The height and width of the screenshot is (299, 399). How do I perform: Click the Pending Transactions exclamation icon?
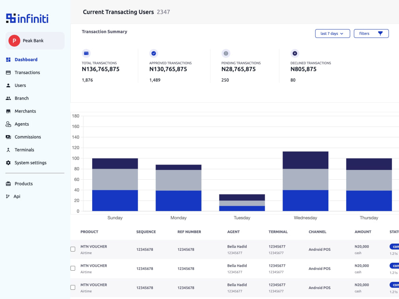226,53
